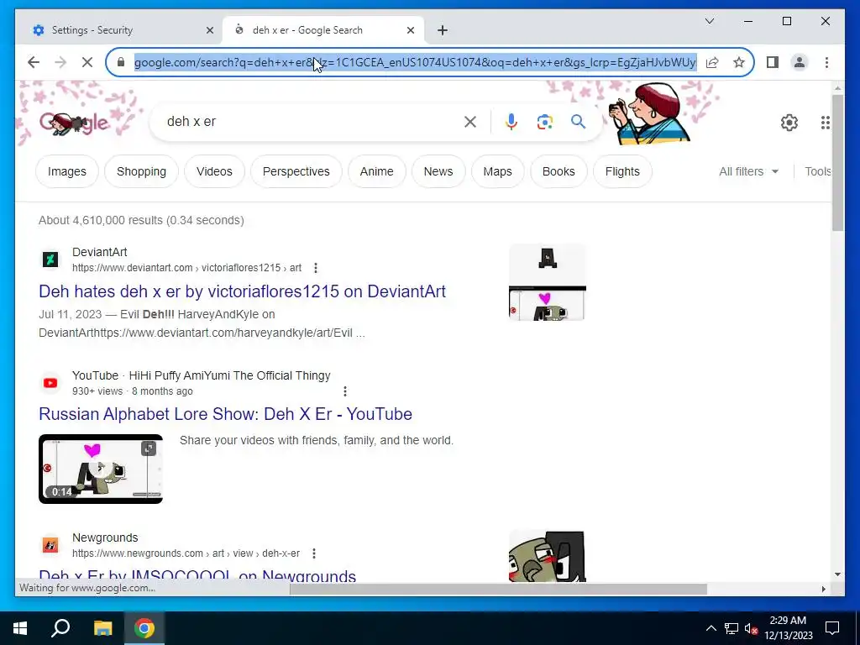
Task: Click the Chrome icon in the taskbar
Action: point(144,628)
